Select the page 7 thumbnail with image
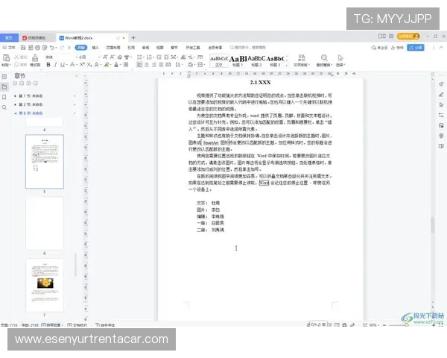Screen dimensions: 447x358 (45, 285)
